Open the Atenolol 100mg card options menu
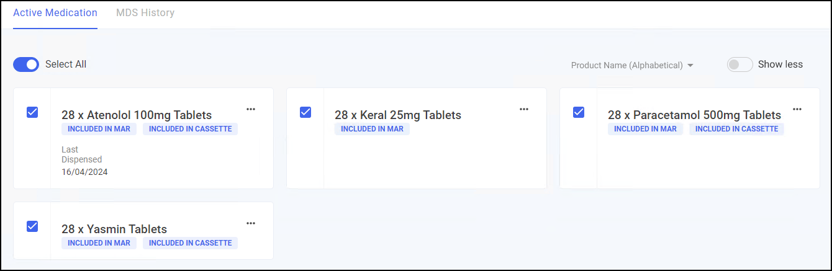Screen dimensions: 832x271 [x=251, y=109]
